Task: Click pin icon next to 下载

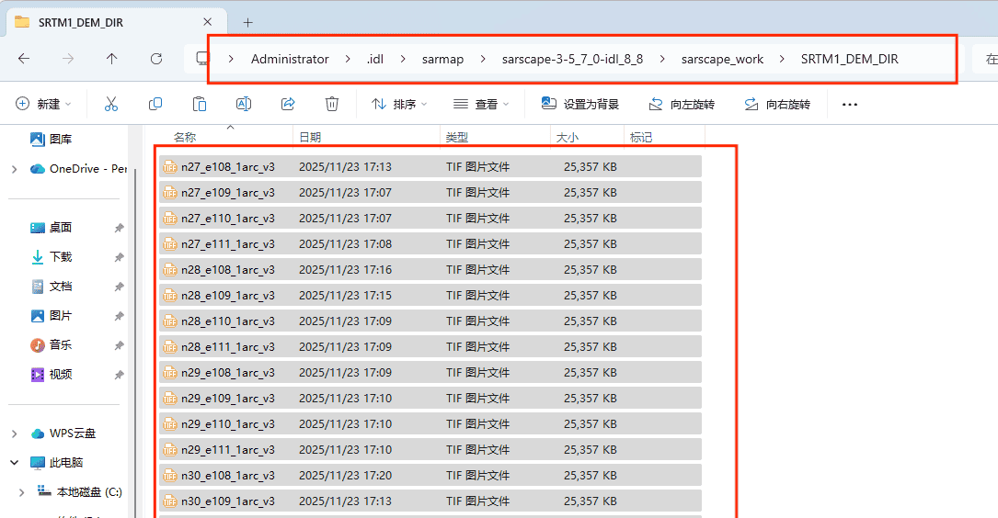Action: tap(119, 257)
